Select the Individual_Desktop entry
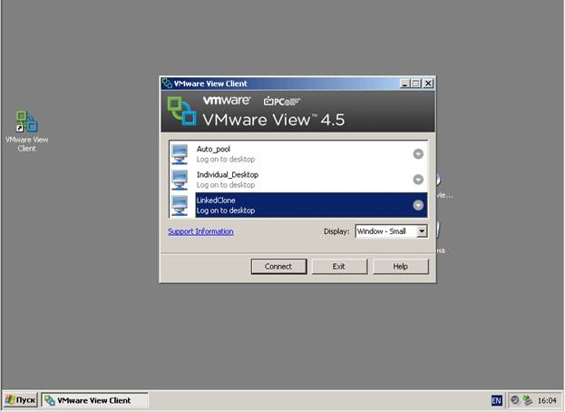The image size is (565, 412). click(298, 180)
